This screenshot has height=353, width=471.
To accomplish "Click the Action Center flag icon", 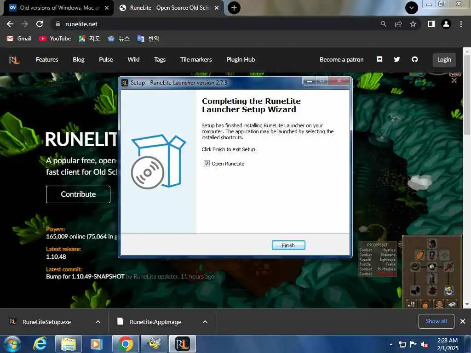I will (x=414, y=344).
